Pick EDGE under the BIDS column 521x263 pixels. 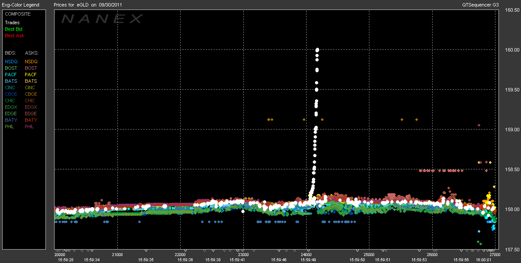(x=11, y=114)
